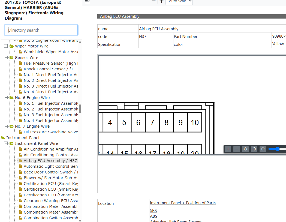286x222 pixels.
Task: Click the connector image zoom-out button
Action: tap(237, 149)
